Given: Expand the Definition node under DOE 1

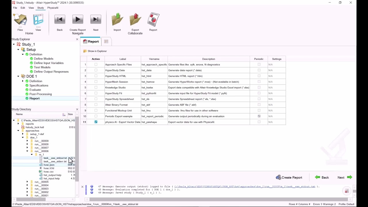Looking at the screenshot, I should tap(23, 81).
